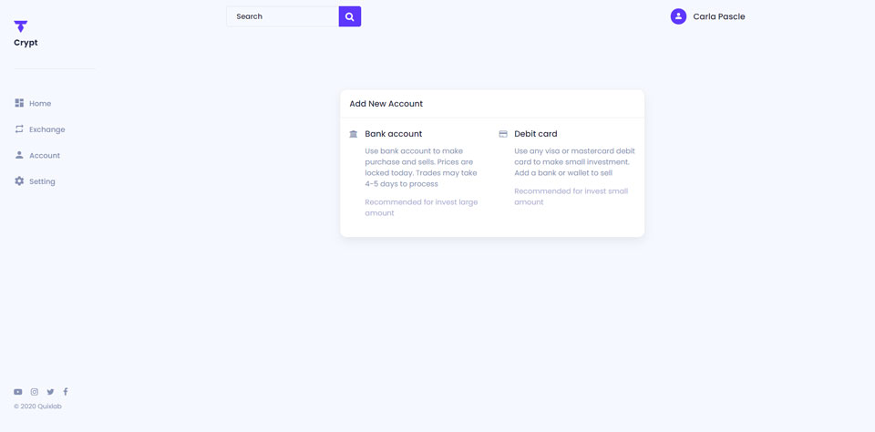Open the YouTube social link
Viewport: 875px width, 432px height.
18,392
